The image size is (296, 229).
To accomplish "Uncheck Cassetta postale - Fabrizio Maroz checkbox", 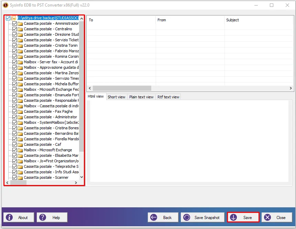I will (14, 51).
